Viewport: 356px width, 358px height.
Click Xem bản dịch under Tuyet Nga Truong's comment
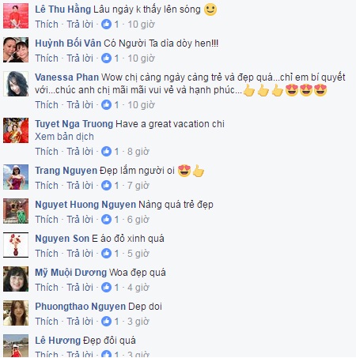[x=64, y=137]
